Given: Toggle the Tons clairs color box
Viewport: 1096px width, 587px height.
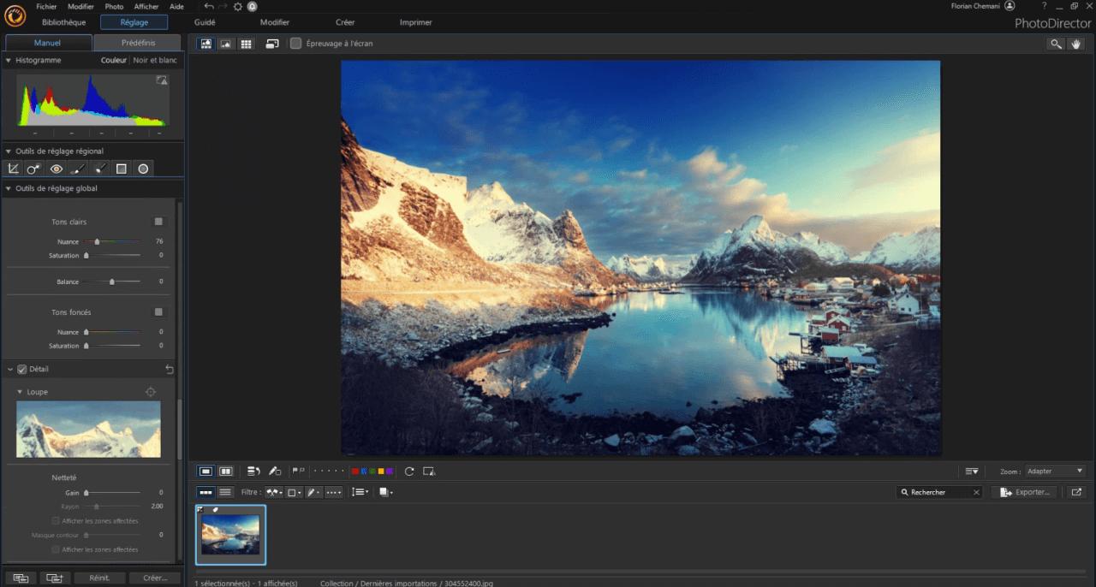Looking at the screenshot, I should (x=158, y=222).
